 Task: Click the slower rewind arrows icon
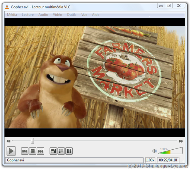(8, 141)
